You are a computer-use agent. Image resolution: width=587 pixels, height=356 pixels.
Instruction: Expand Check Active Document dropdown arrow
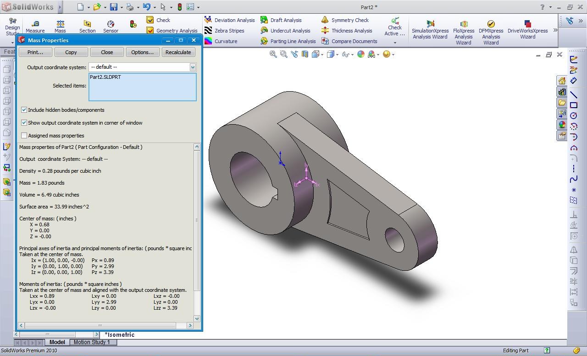point(395,43)
